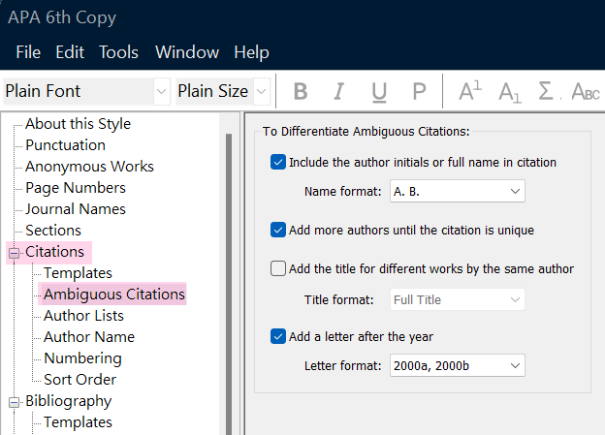Open the Edit menu
This screenshot has width=605, height=435.
[x=70, y=52]
